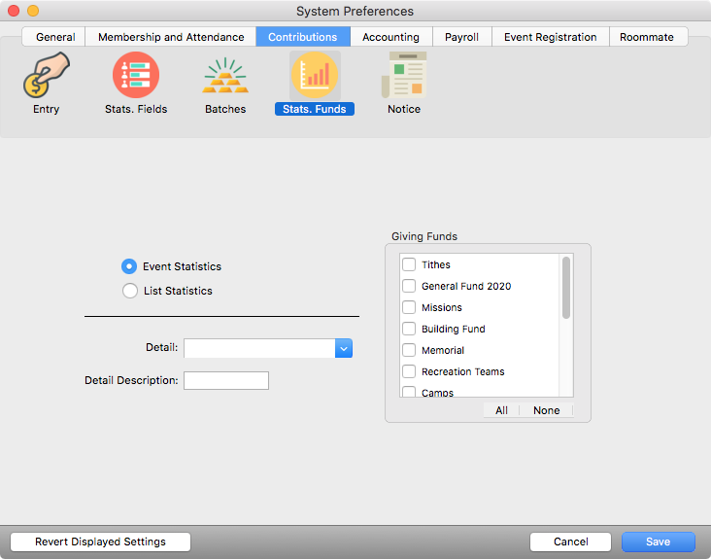This screenshot has height=559, width=711.
Task: Click the Save button
Action: [658, 542]
